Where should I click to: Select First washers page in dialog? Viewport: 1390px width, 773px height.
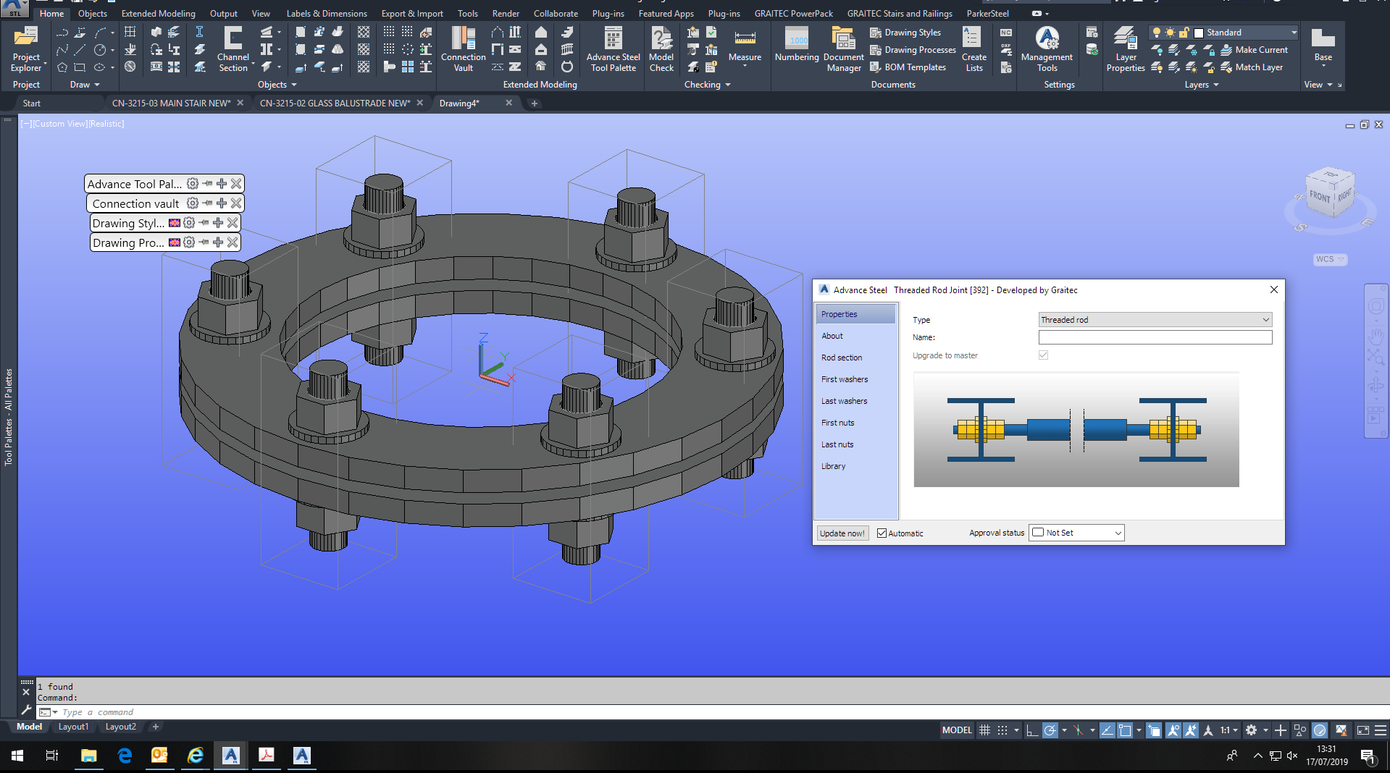845,379
